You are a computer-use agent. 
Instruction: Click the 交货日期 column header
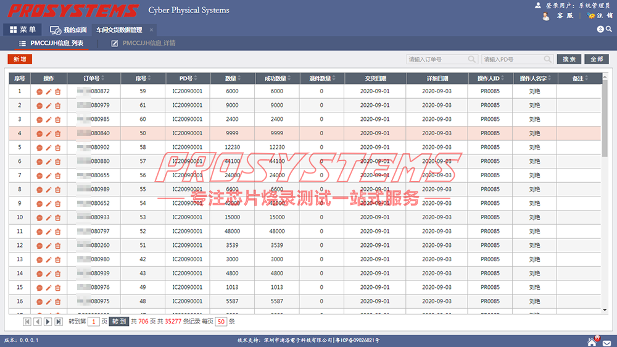[375, 78]
